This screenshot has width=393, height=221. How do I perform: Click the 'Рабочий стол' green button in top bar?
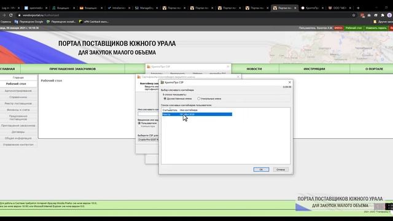point(354,28)
